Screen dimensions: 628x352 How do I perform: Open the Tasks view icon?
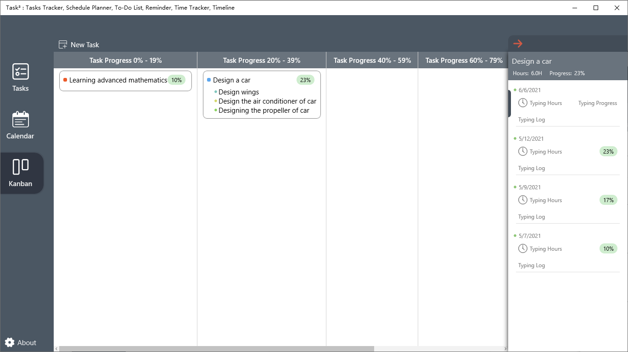(20, 72)
